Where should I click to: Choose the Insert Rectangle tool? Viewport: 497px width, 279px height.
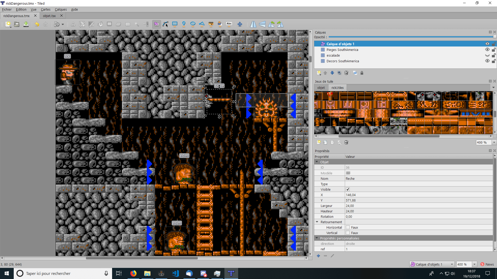point(175,24)
